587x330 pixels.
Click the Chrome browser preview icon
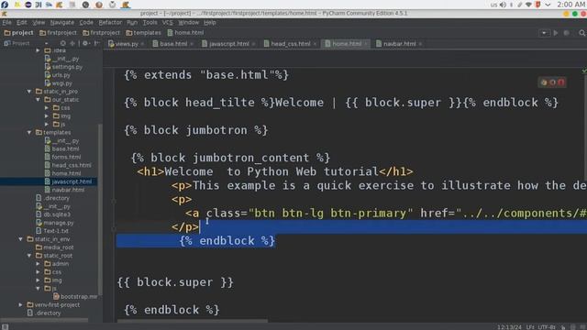tap(544, 82)
